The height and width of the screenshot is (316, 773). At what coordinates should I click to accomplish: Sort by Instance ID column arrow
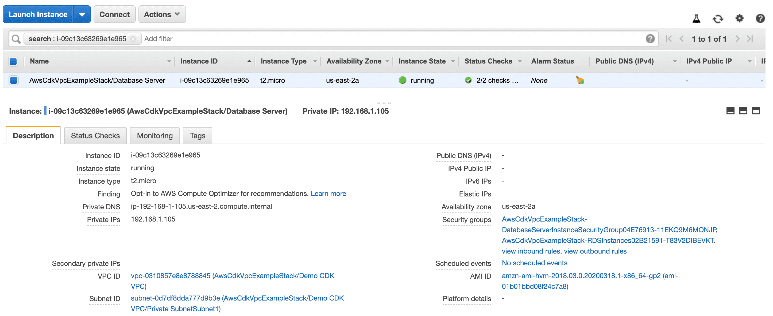(x=249, y=61)
